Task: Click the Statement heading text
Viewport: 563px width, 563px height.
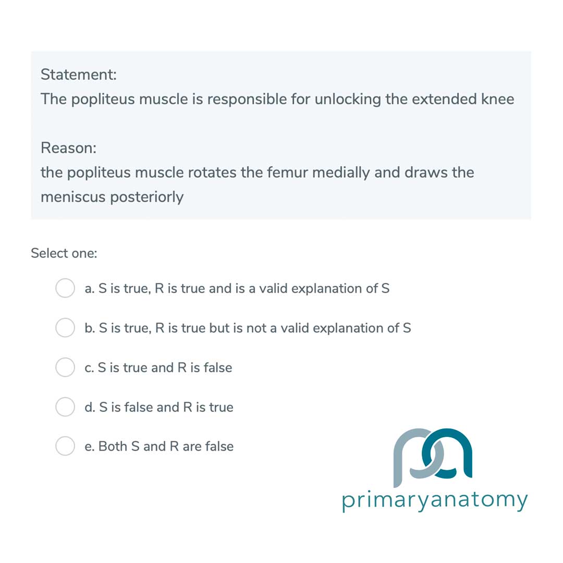Action: point(78,75)
